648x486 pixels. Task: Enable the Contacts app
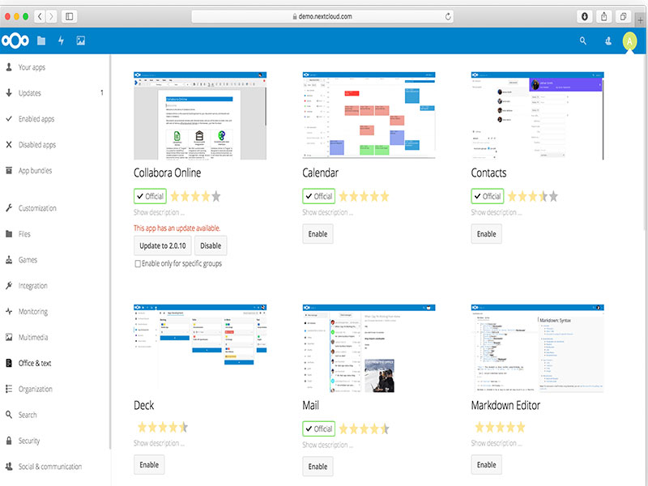487,234
